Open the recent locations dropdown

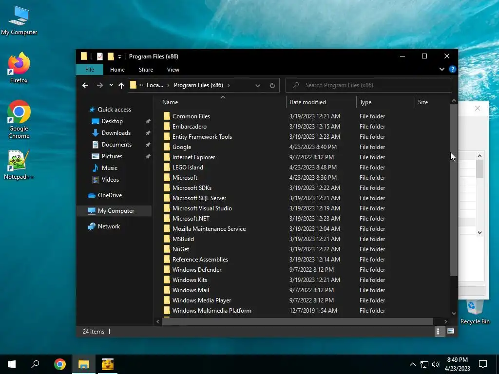click(111, 85)
